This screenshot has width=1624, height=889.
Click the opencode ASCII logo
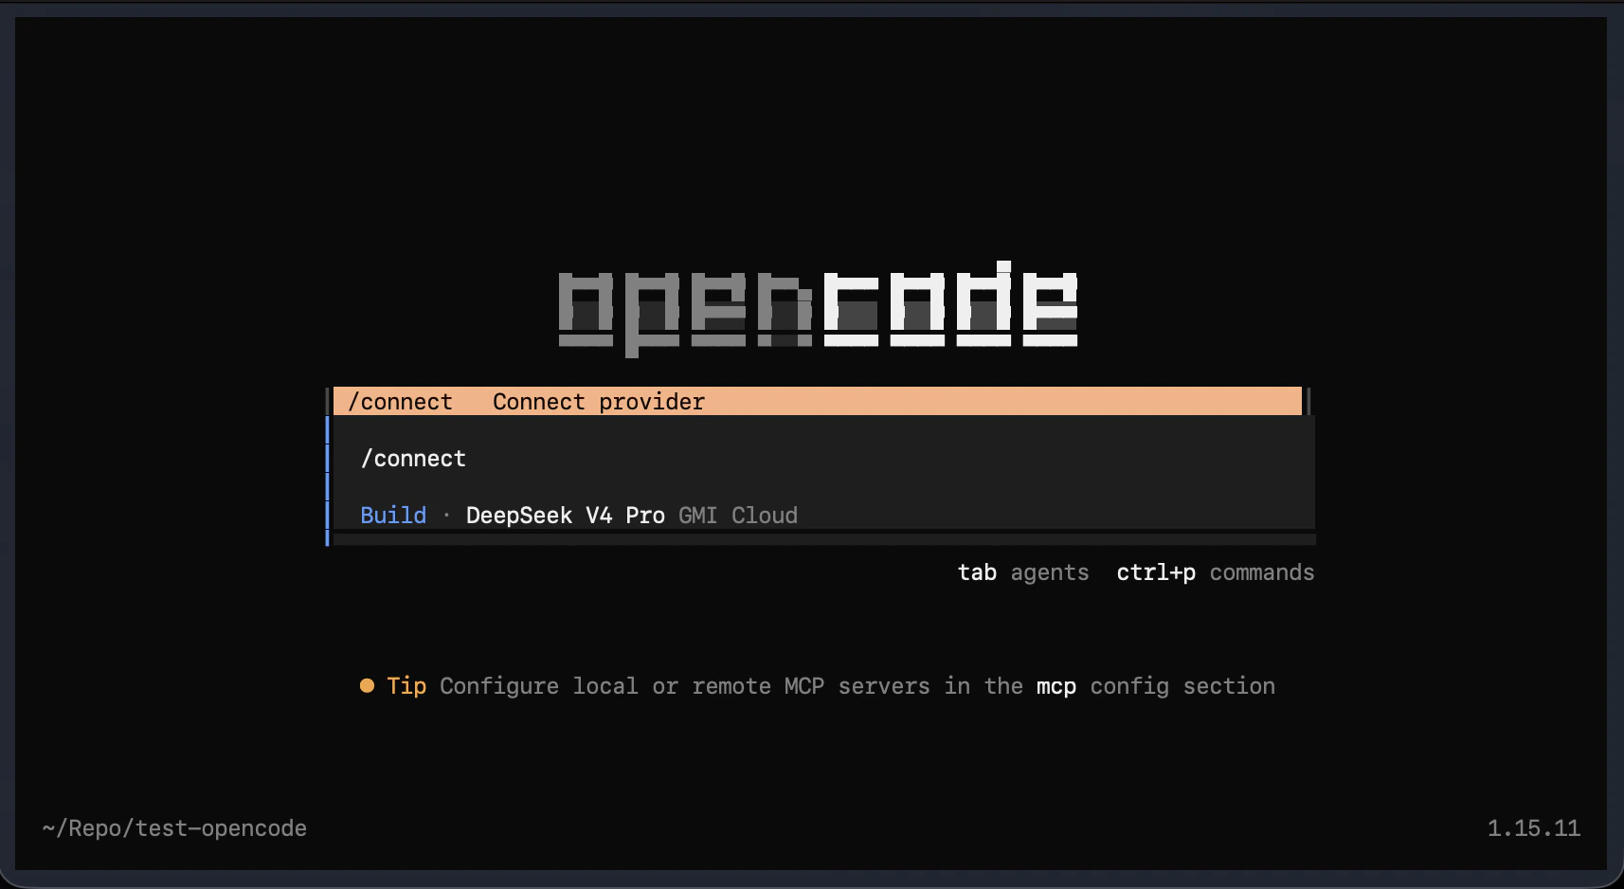[x=818, y=308]
